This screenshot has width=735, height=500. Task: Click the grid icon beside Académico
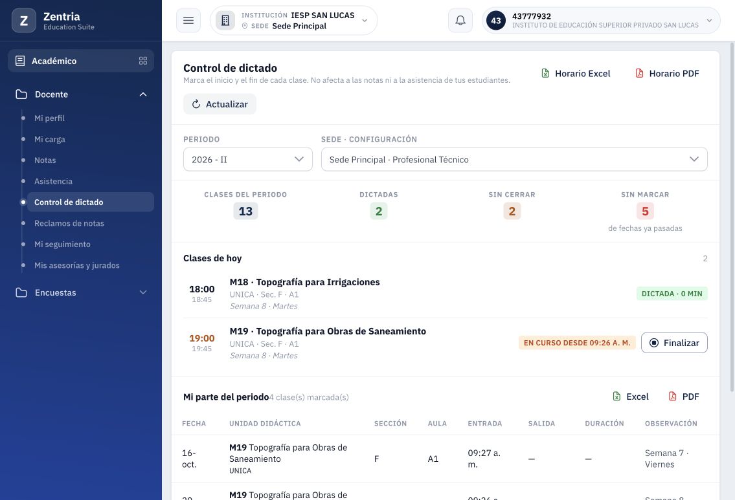coord(143,61)
